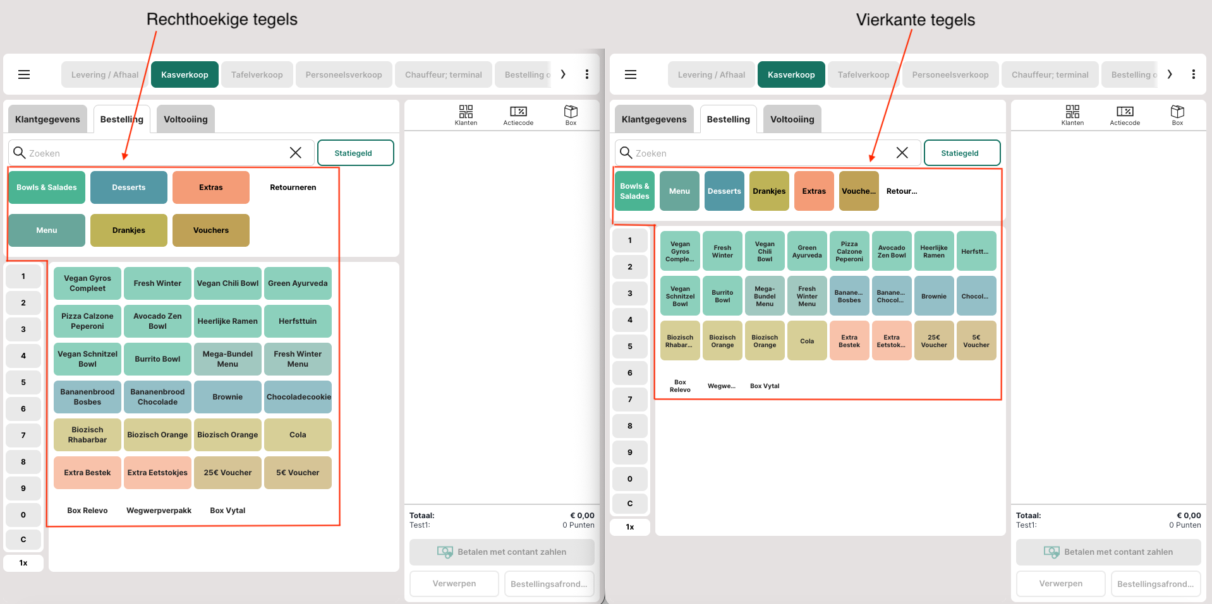Add Cola in left window
Viewport: 1212px width, 604px height.
point(298,435)
